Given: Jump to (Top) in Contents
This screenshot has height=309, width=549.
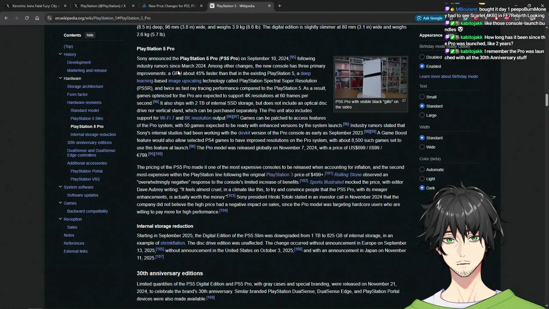Looking at the screenshot, I should click(68, 46).
